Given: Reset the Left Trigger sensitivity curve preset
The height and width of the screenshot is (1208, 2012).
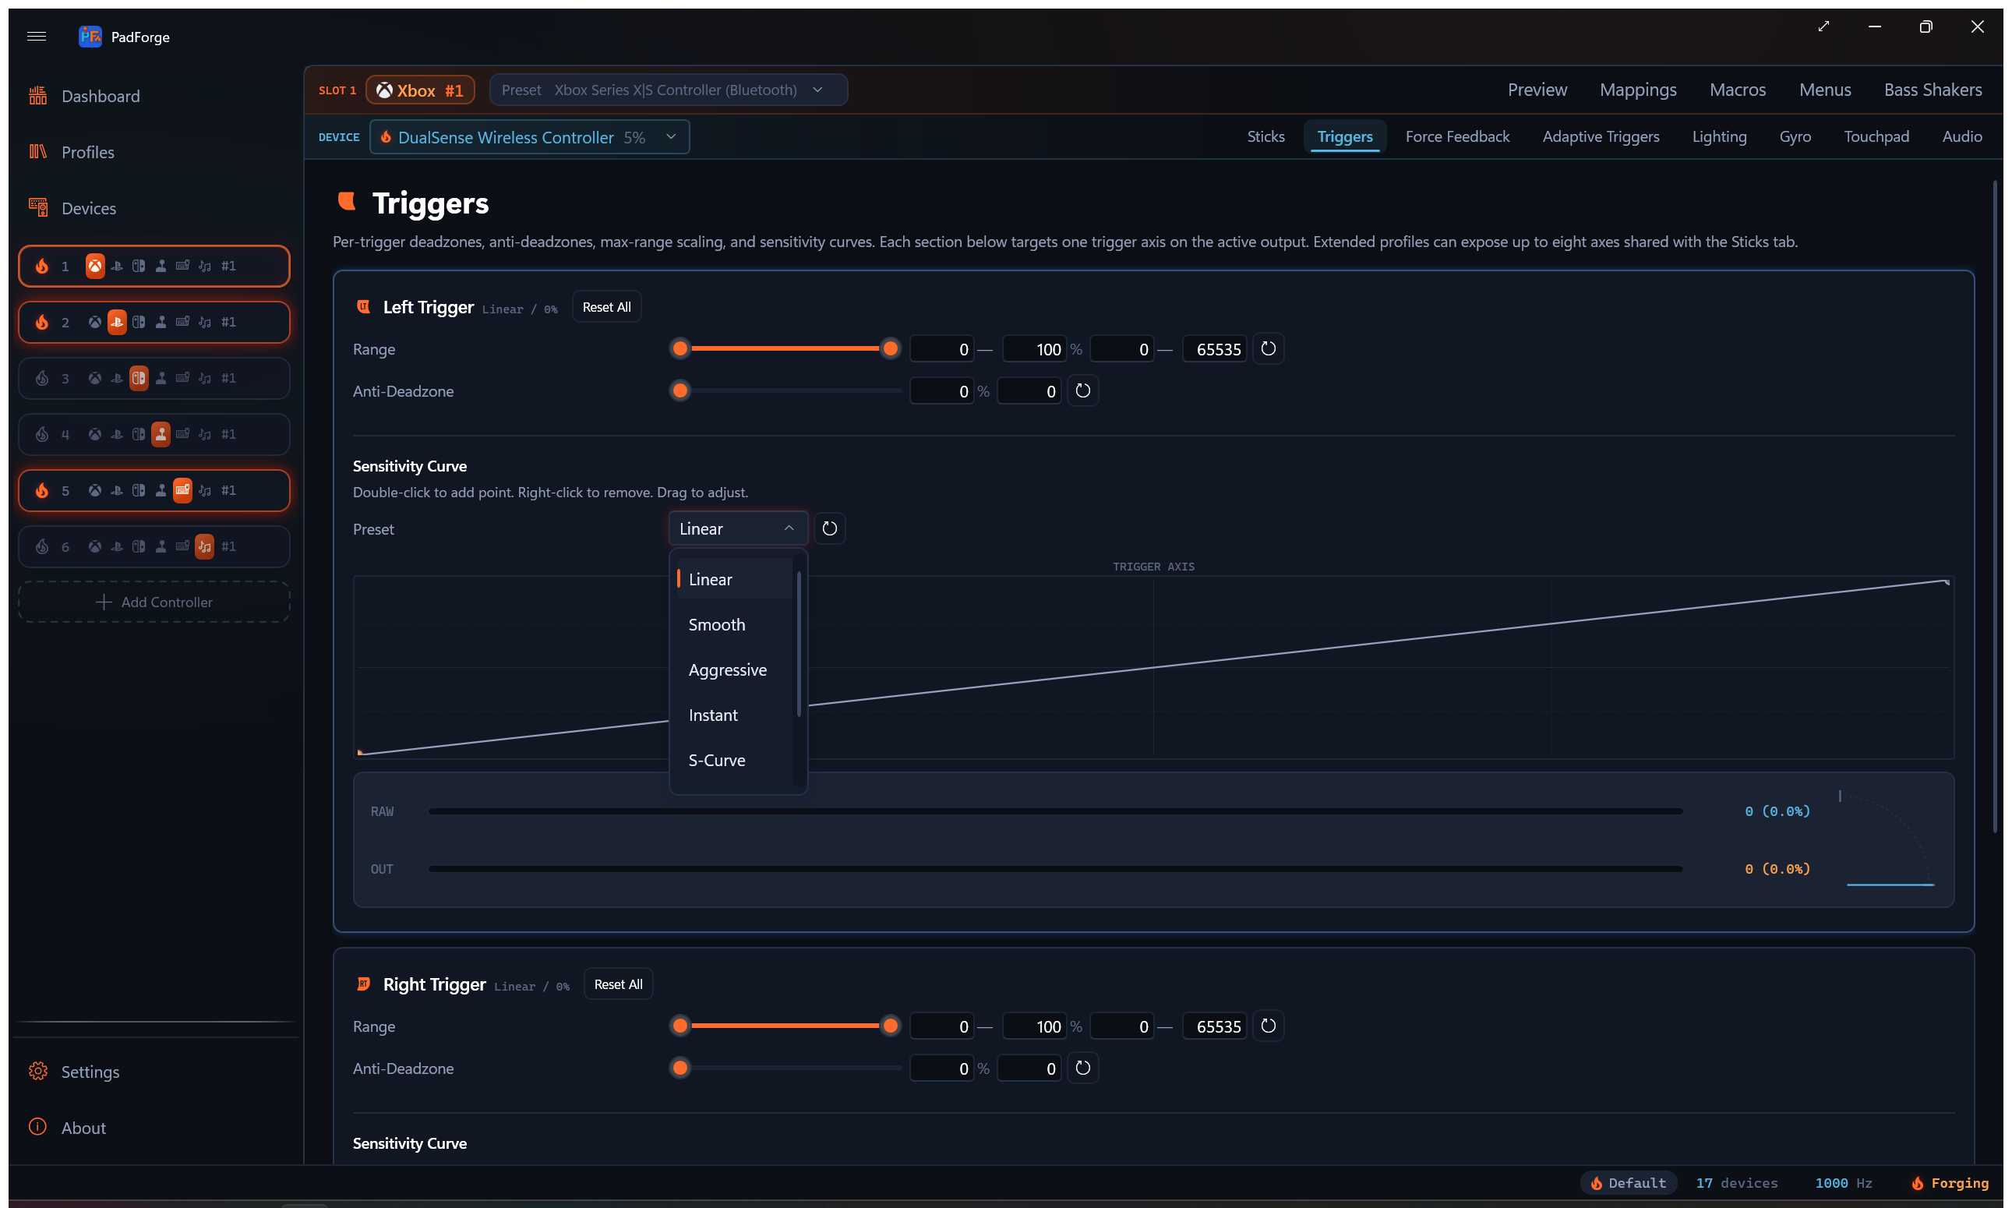Looking at the screenshot, I should click(829, 529).
